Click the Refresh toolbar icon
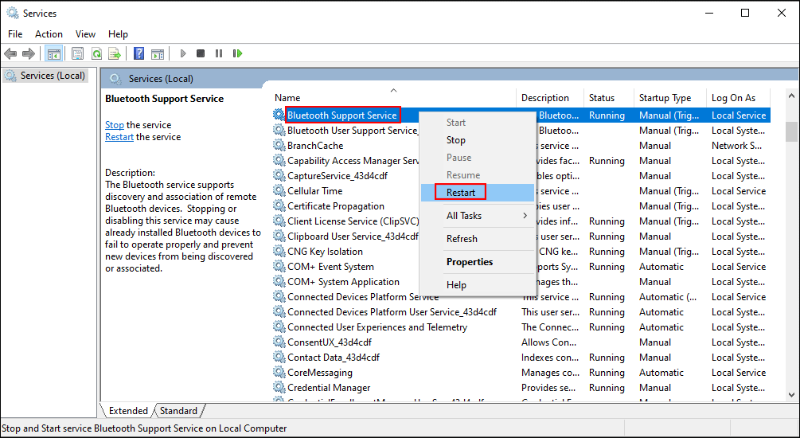Viewport: 800px width, 438px height. tap(96, 53)
